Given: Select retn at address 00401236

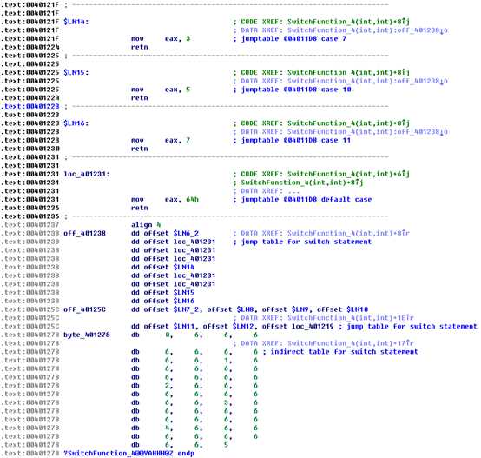Looking at the screenshot, I should click(140, 208).
